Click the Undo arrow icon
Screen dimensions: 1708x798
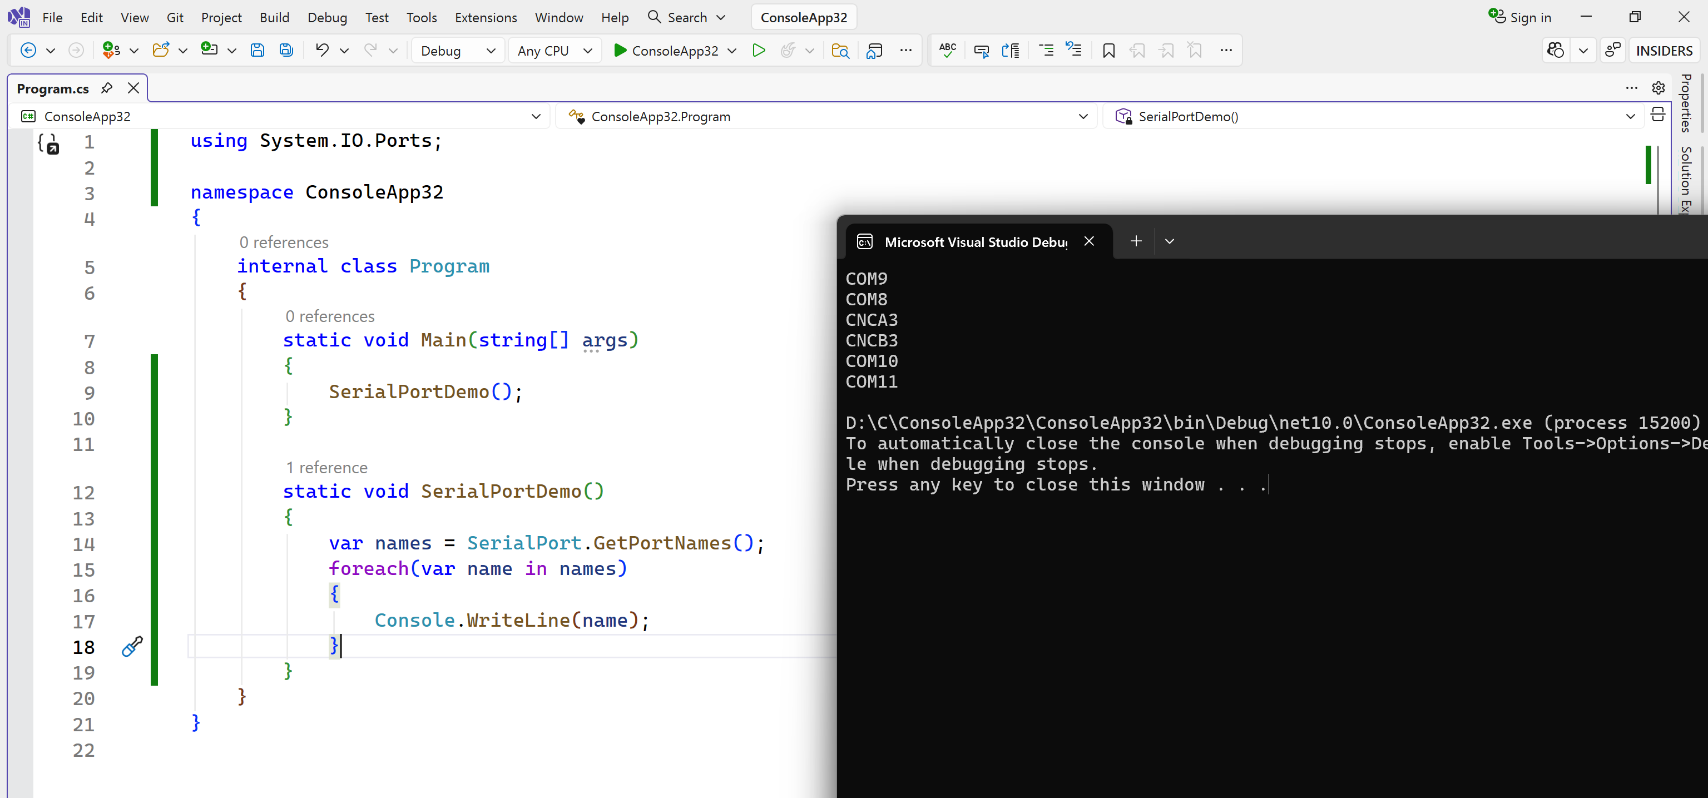tap(322, 51)
